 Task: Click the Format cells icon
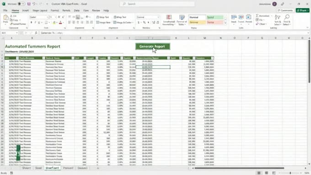[x=248, y=17]
